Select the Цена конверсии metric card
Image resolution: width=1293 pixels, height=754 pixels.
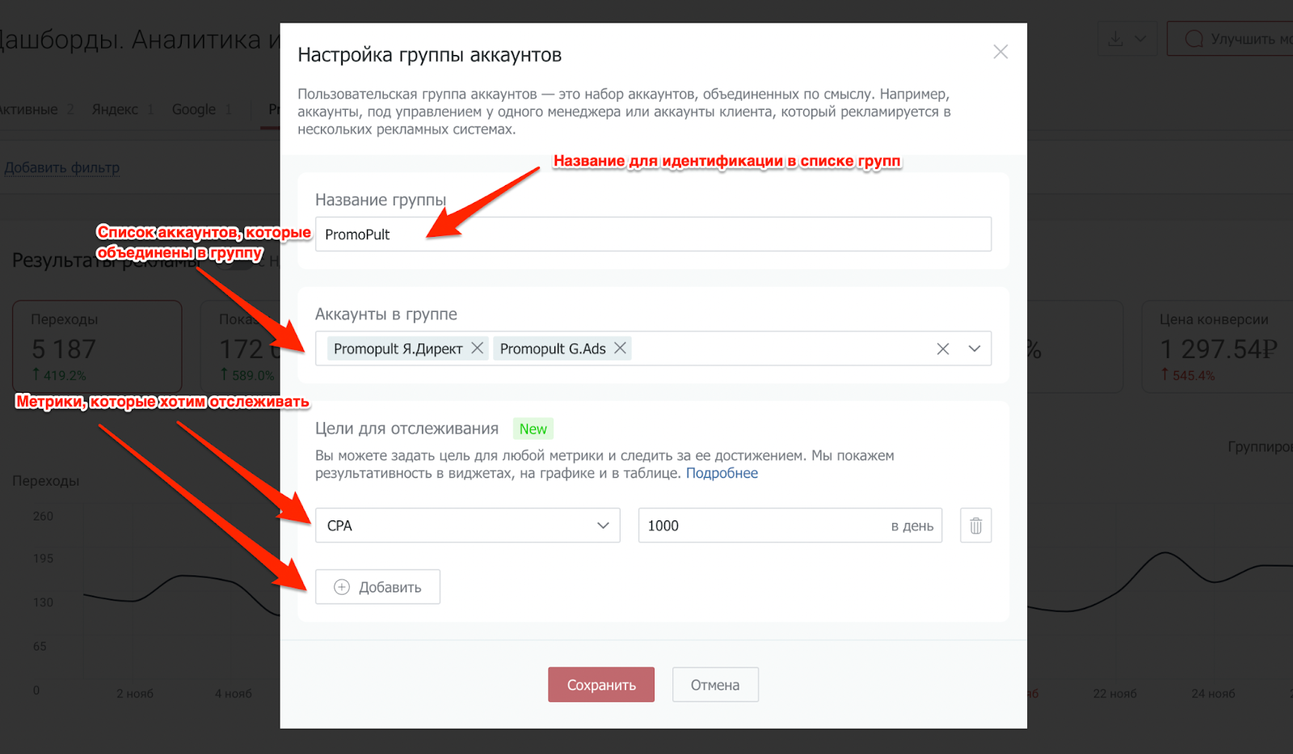point(1217,347)
